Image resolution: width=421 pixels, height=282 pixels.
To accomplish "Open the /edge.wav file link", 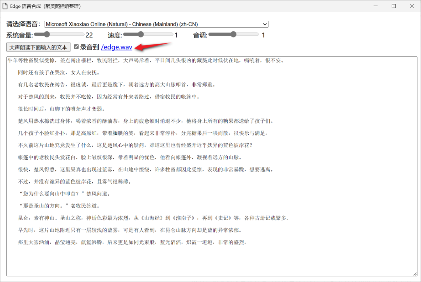I will click(x=117, y=46).
